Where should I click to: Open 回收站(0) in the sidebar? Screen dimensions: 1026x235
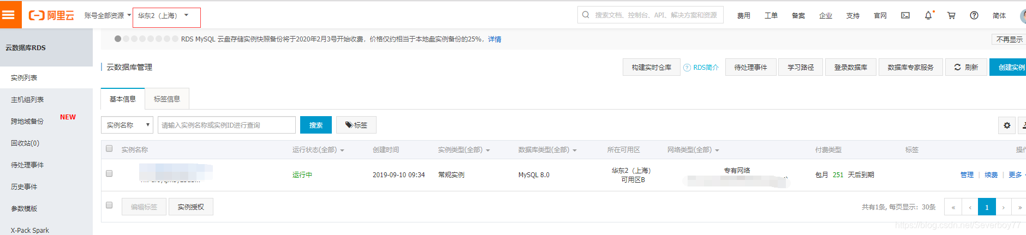click(x=46, y=143)
